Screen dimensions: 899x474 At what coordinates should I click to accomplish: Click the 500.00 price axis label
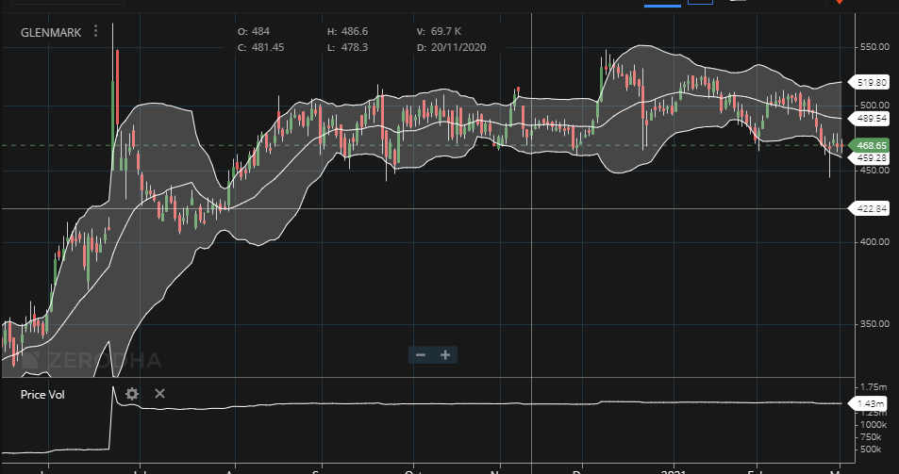pos(874,106)
